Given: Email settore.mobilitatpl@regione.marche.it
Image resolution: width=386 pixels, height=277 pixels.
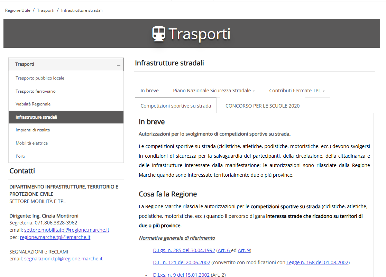Looking at the screenshot, I should [x=67, y=230].
